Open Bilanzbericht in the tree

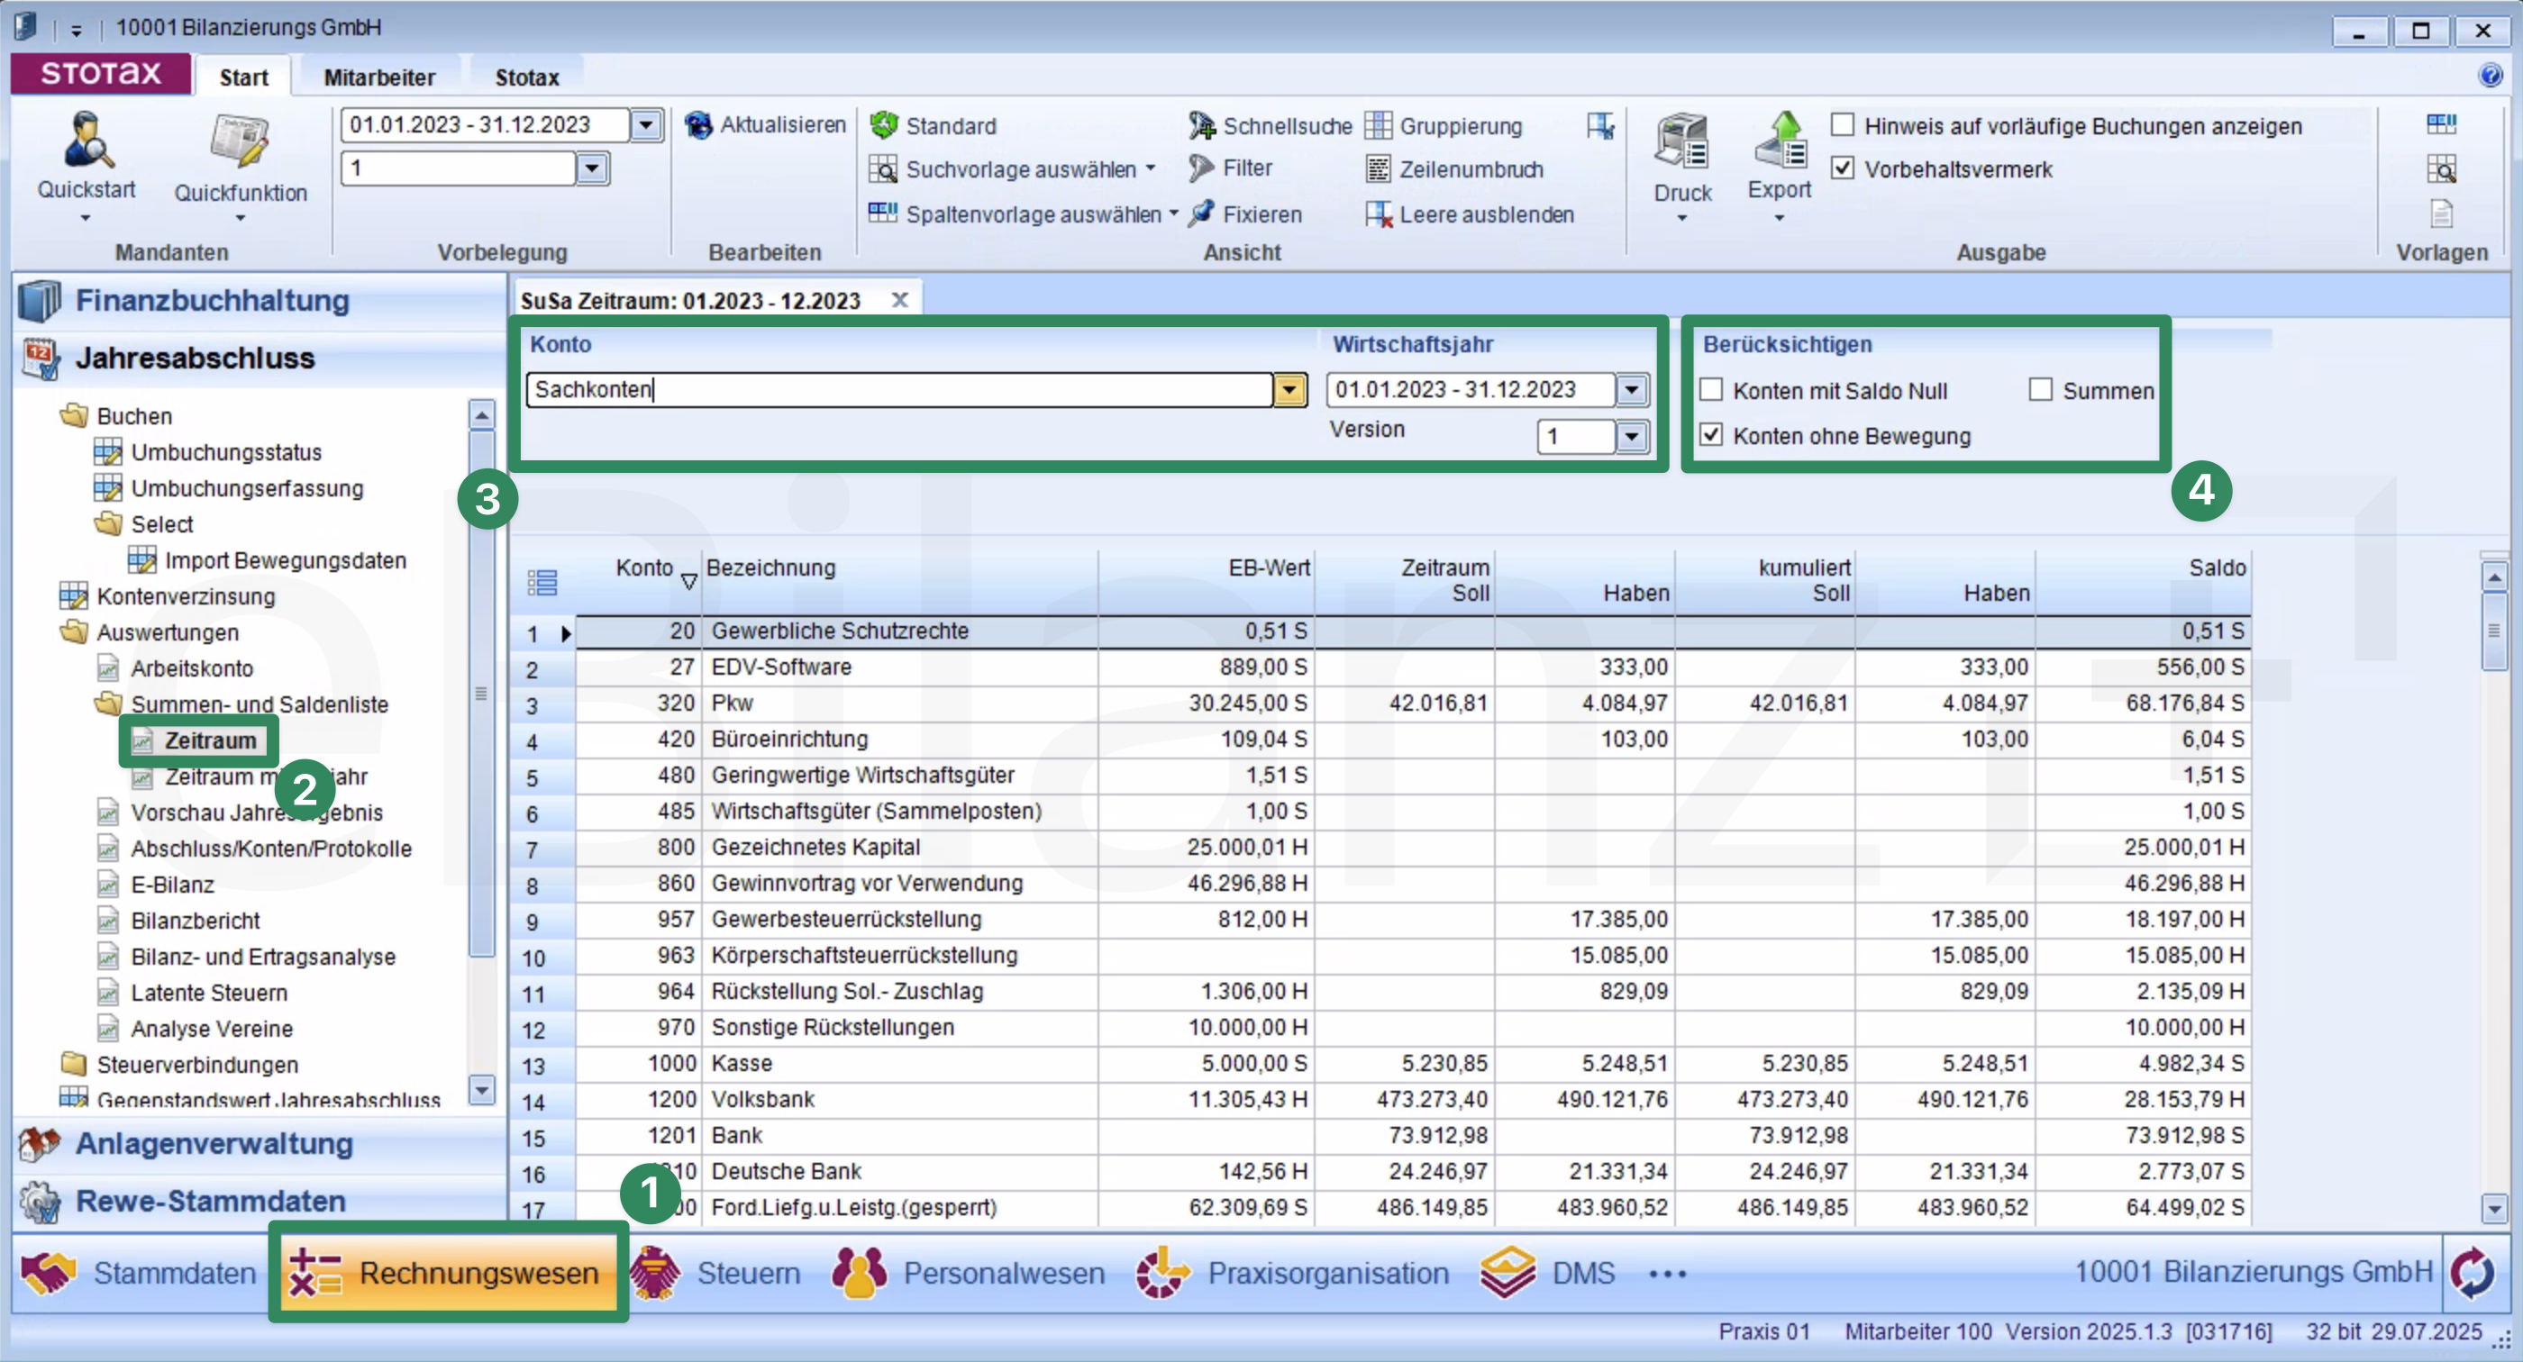click(195, 921)
